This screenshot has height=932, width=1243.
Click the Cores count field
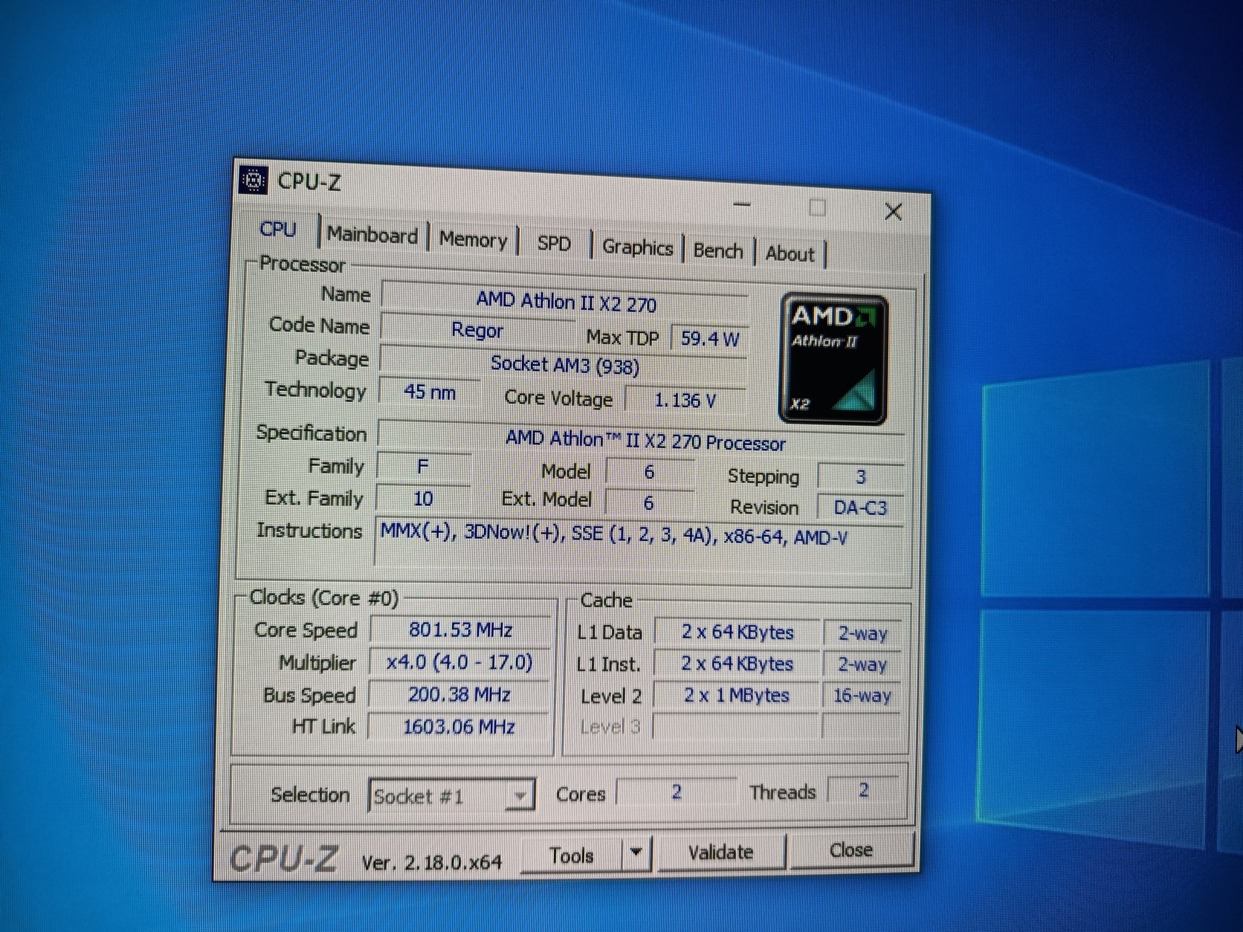676,792
